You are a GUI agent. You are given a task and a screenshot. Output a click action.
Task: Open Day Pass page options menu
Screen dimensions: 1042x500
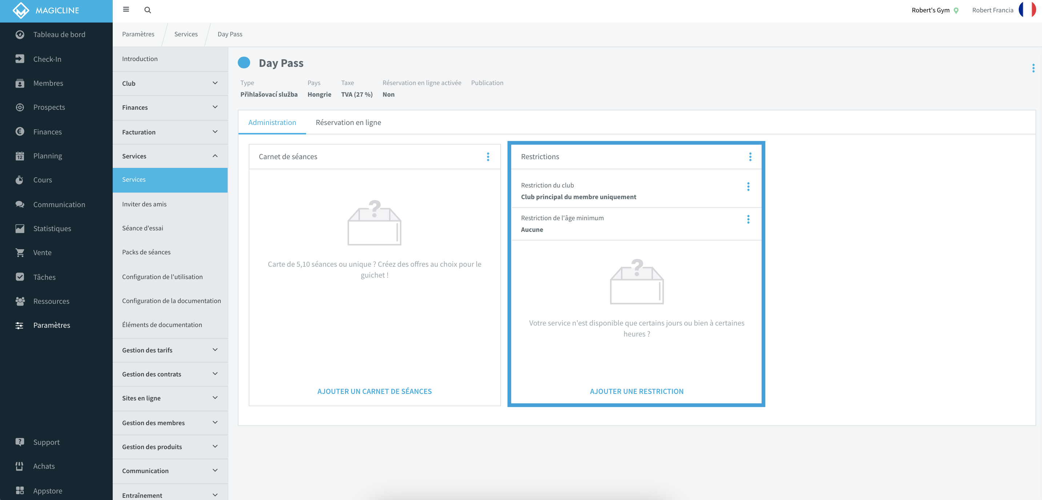click(1033, 68)
